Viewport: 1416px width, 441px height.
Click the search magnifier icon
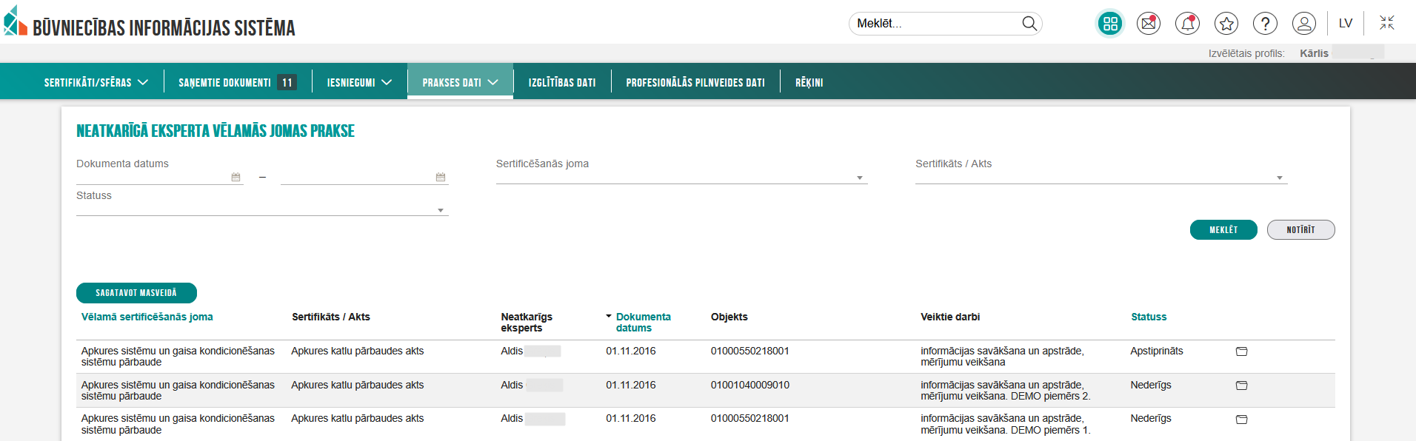[x=1029, y=24]
